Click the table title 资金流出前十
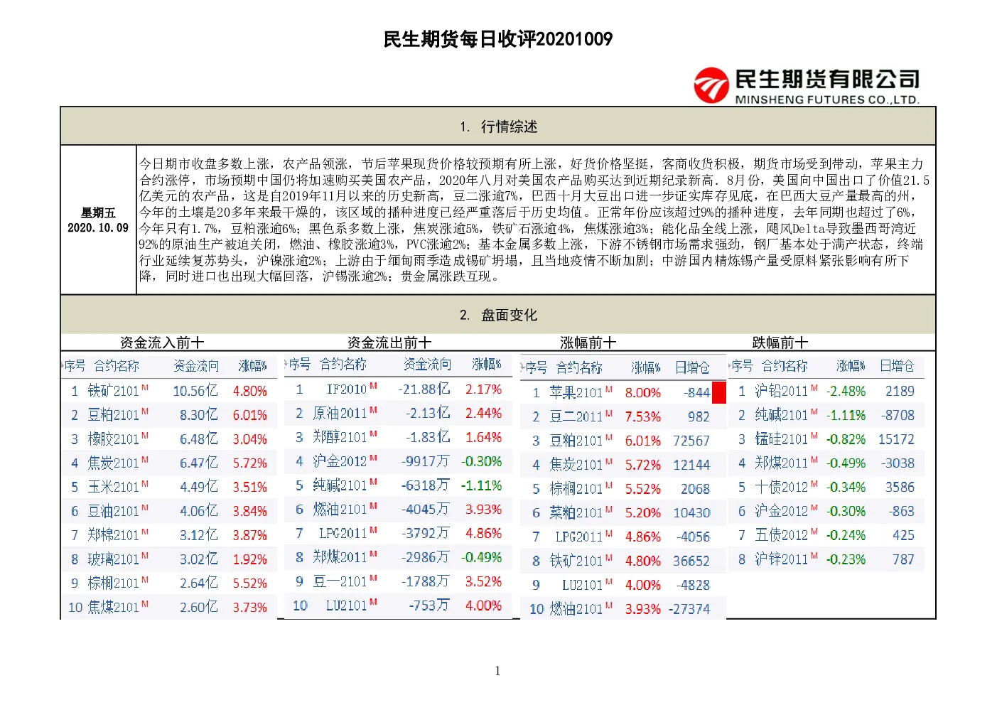997x705 pixels. (x=389, y=343)
